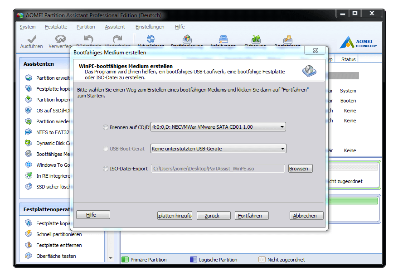Click the Ausführen checkmark toolbar icon

pos(32,39)
